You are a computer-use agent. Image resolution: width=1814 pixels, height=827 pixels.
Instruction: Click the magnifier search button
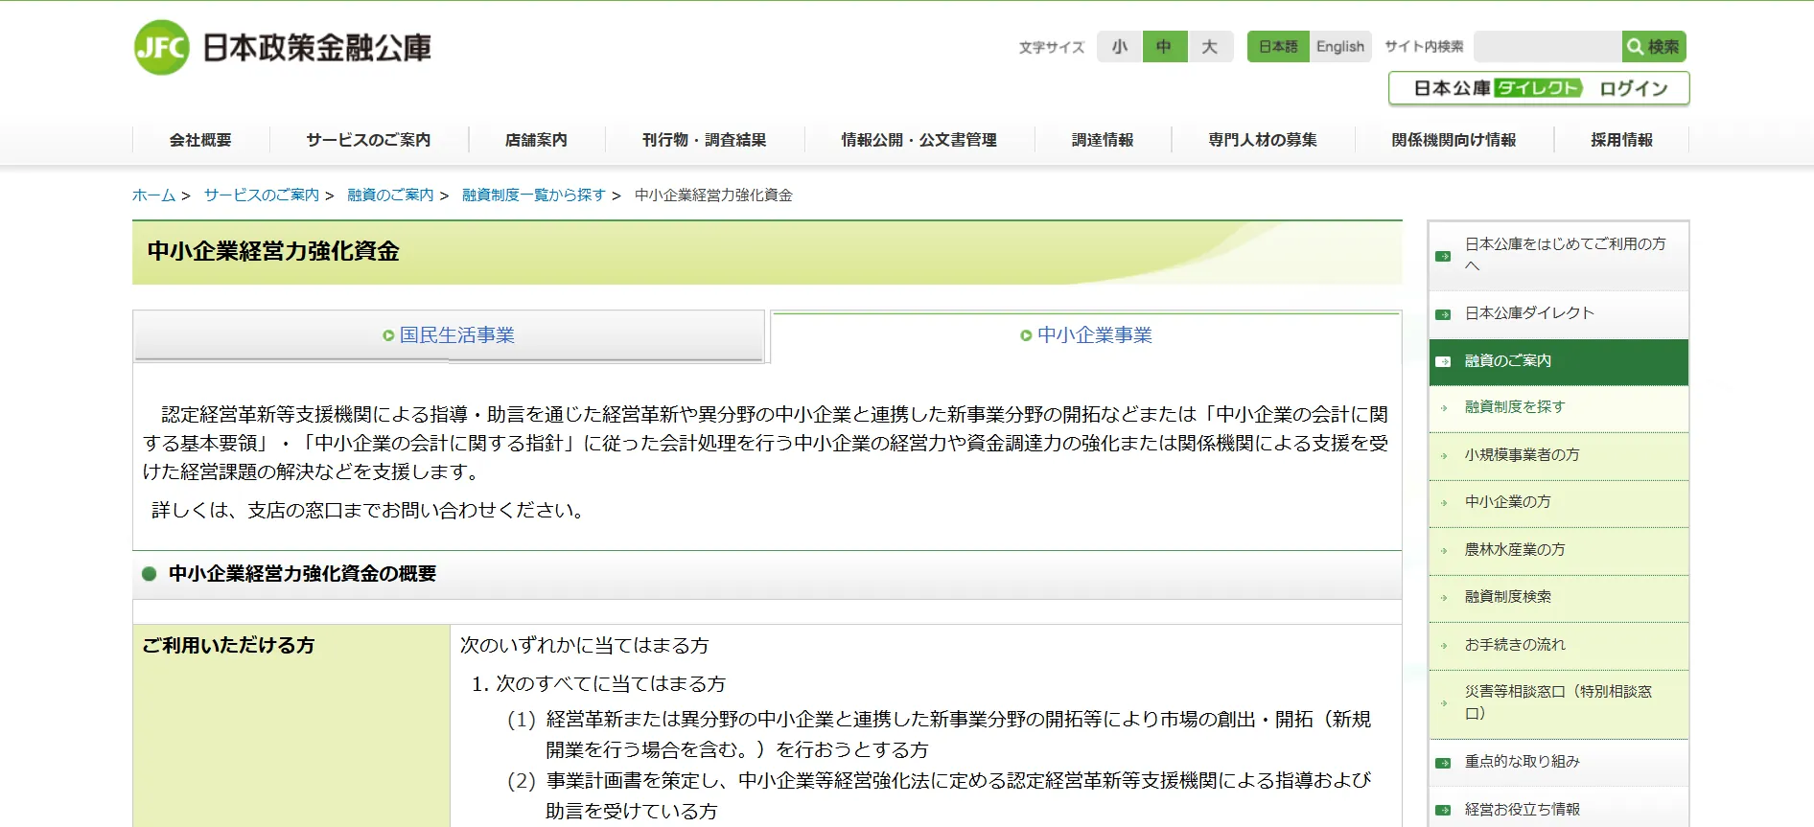1654,47
